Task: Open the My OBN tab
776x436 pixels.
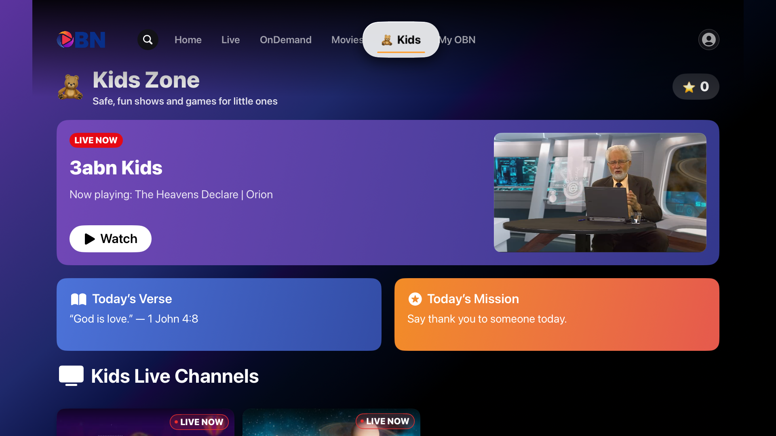Action: click(457, 40)
